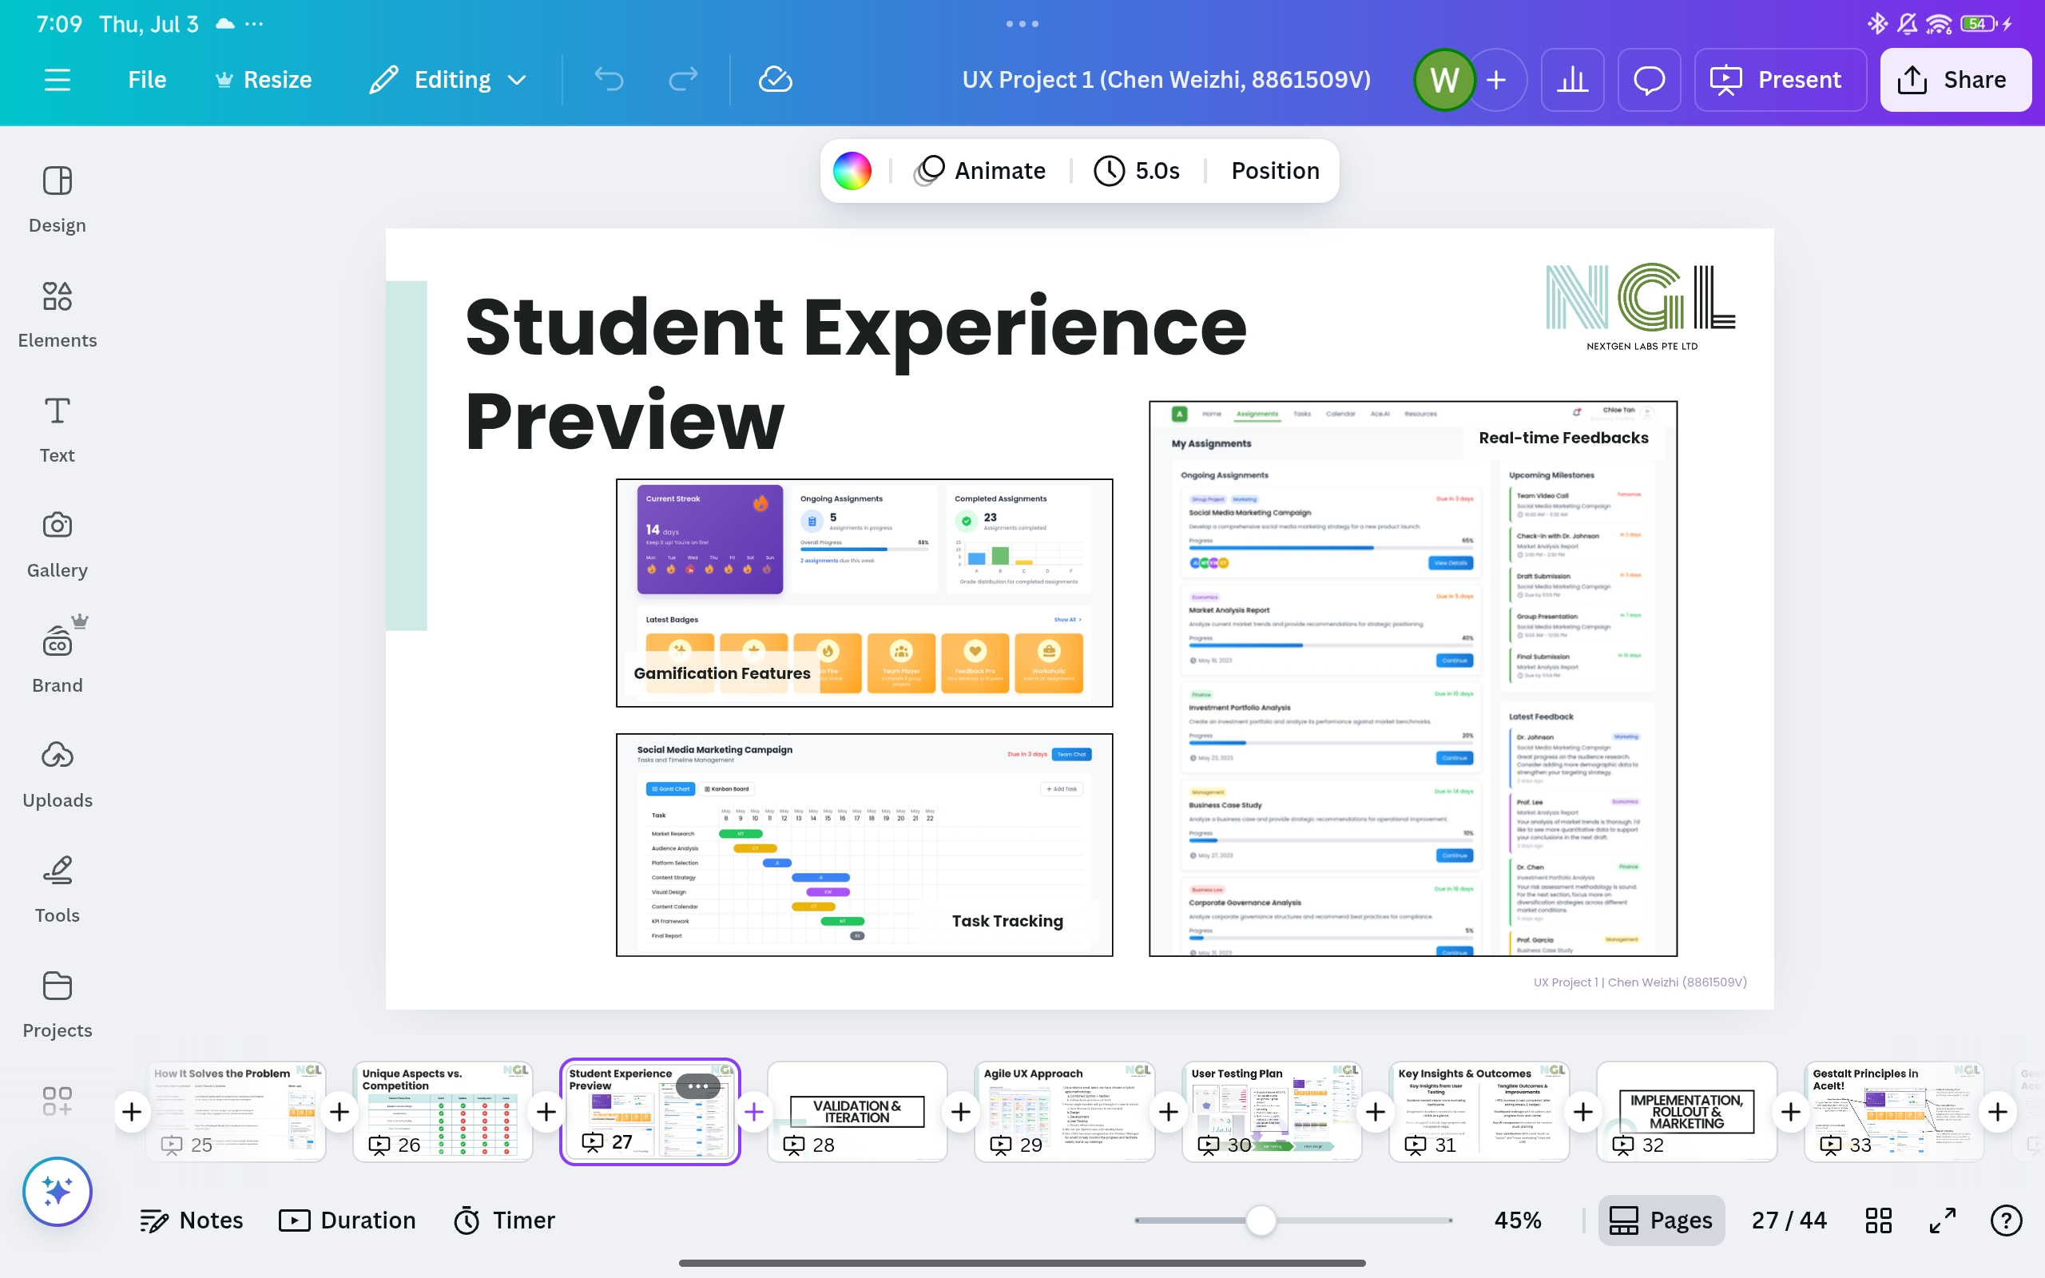The height and width of the screenshot is (1278, 2045).
Task: Open the Position tab in toolbar
Action: (x=1274, y=171)
